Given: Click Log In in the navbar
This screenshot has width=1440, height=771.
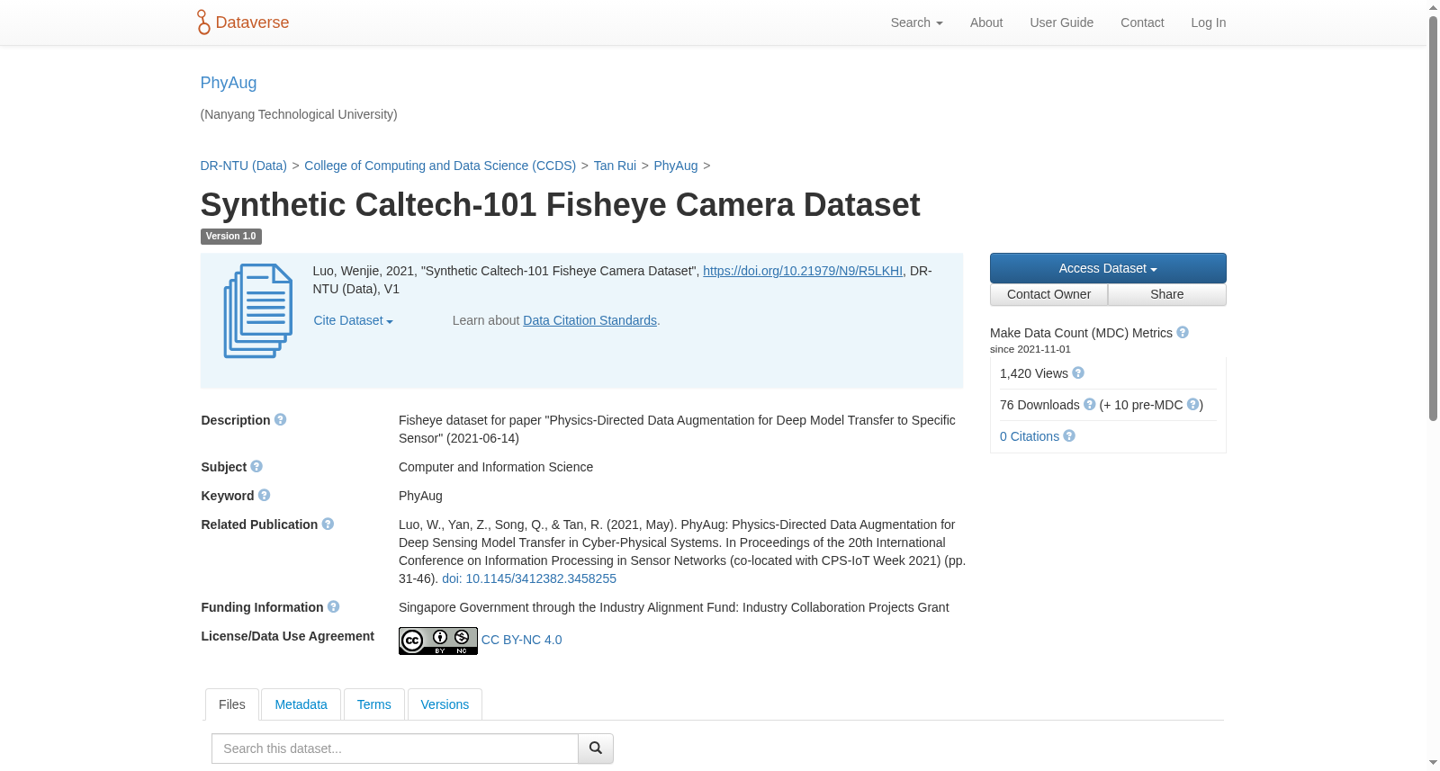Looking at the screenshot, I should (1209, 22).
